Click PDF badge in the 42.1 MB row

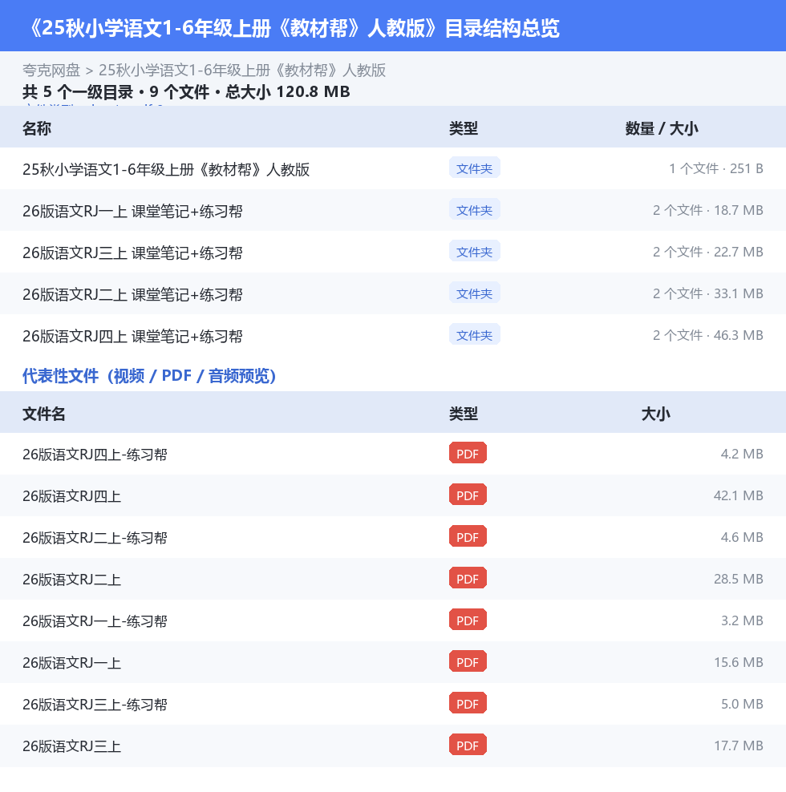468,495
